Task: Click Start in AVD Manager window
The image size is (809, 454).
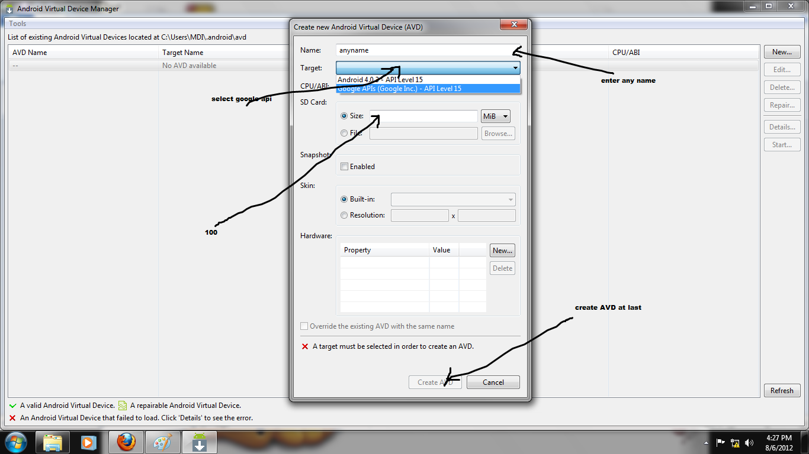Action: 782,145
